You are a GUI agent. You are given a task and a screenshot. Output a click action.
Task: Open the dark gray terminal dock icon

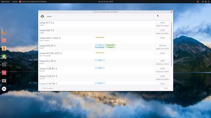coord(4,65)
